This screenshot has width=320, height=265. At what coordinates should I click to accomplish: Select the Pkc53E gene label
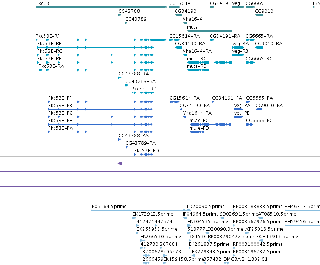(44, 3)
